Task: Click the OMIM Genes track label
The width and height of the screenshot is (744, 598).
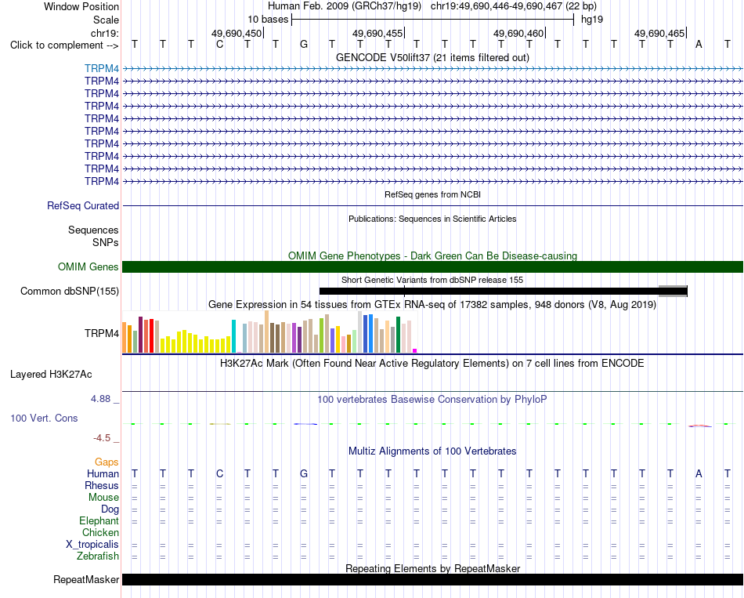Action: pos(88,267)
